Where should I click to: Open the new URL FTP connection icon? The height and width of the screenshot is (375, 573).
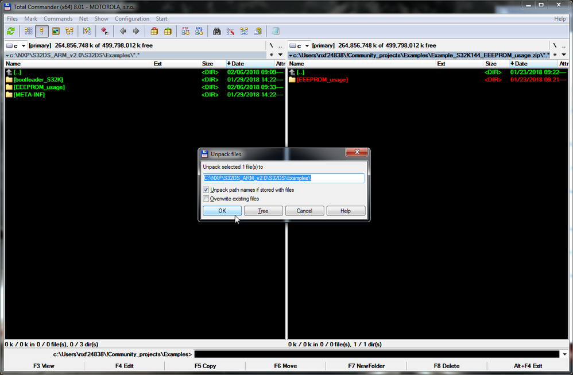click(x=199, y=31)
